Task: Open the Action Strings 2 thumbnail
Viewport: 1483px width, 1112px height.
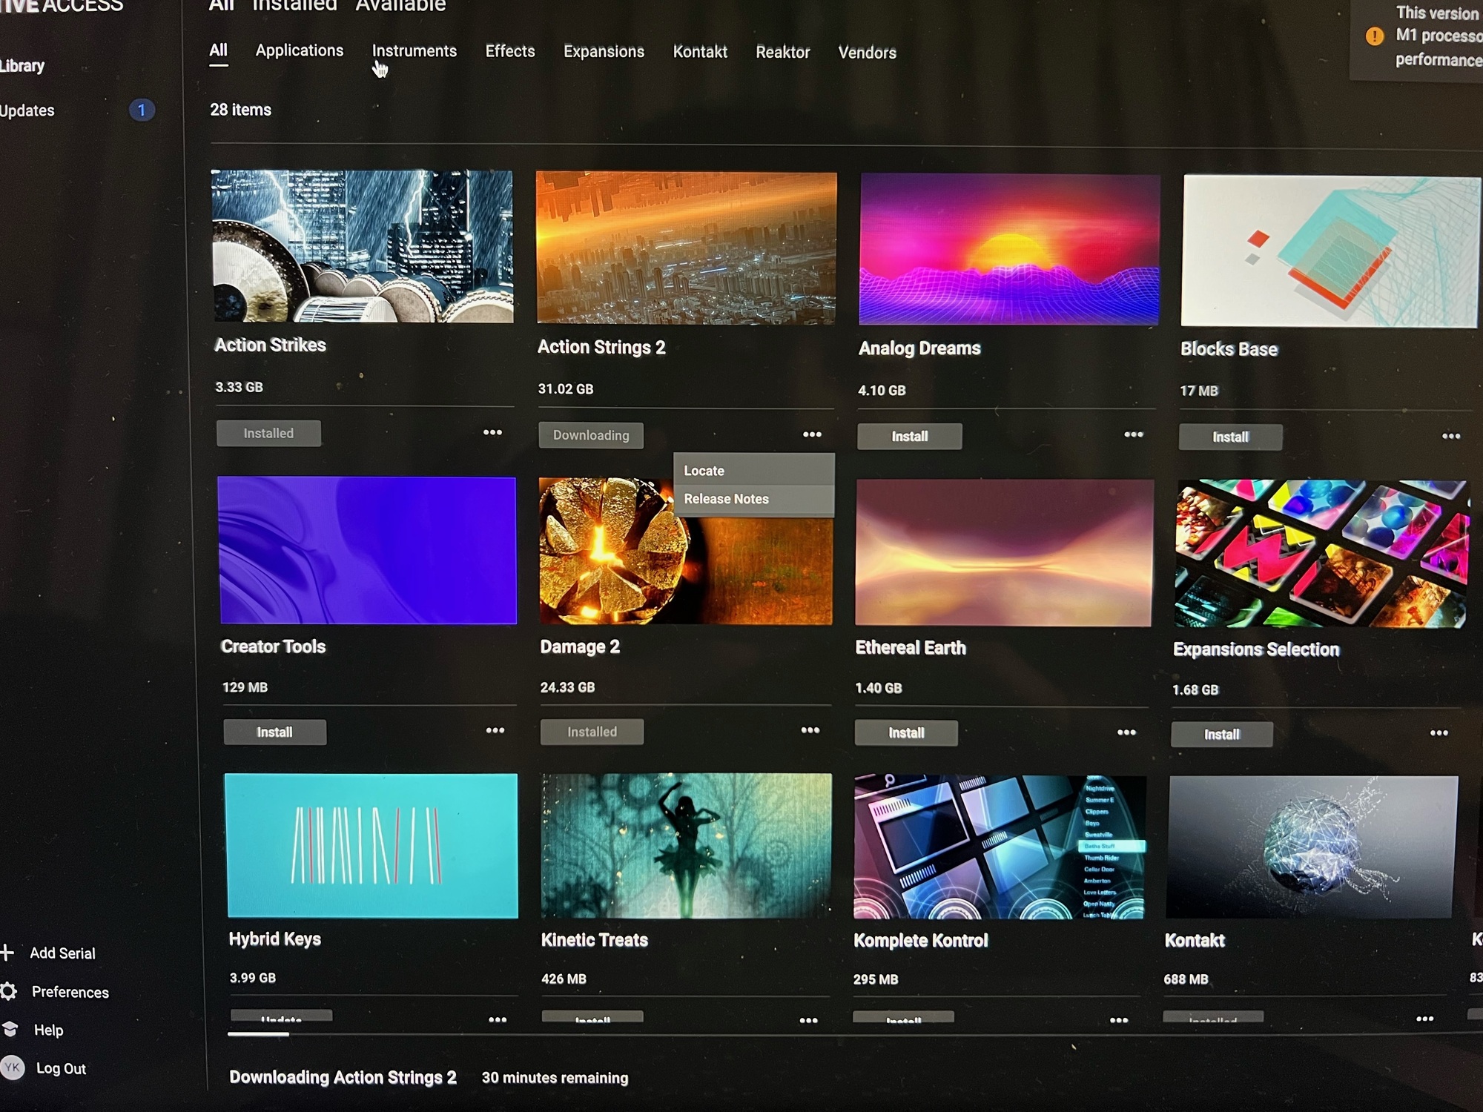Action: pos(687,248)
